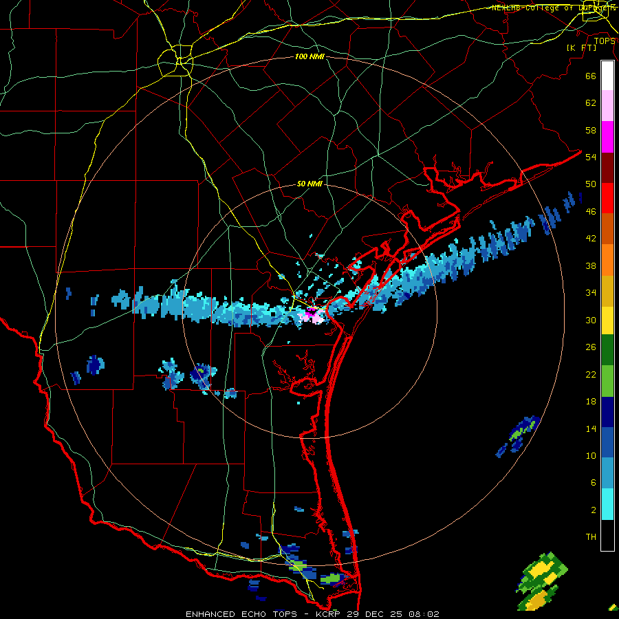Click the legend value "38"
The image size is (619, 619).
[x=591, y=266]
